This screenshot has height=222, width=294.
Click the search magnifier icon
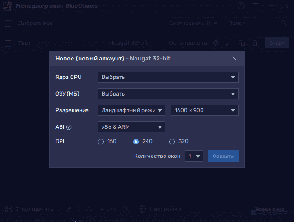click(284, 23)
